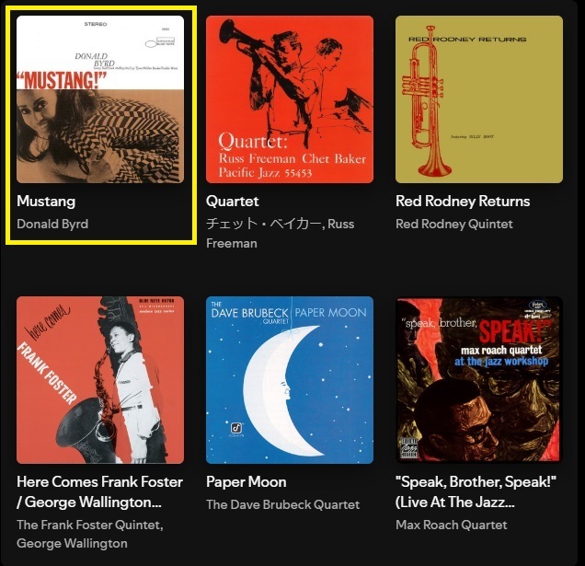Viewport: 585px width, 566px height.
Task: Open The Dave Brubeck Quartet artist page
Action: 282,504
